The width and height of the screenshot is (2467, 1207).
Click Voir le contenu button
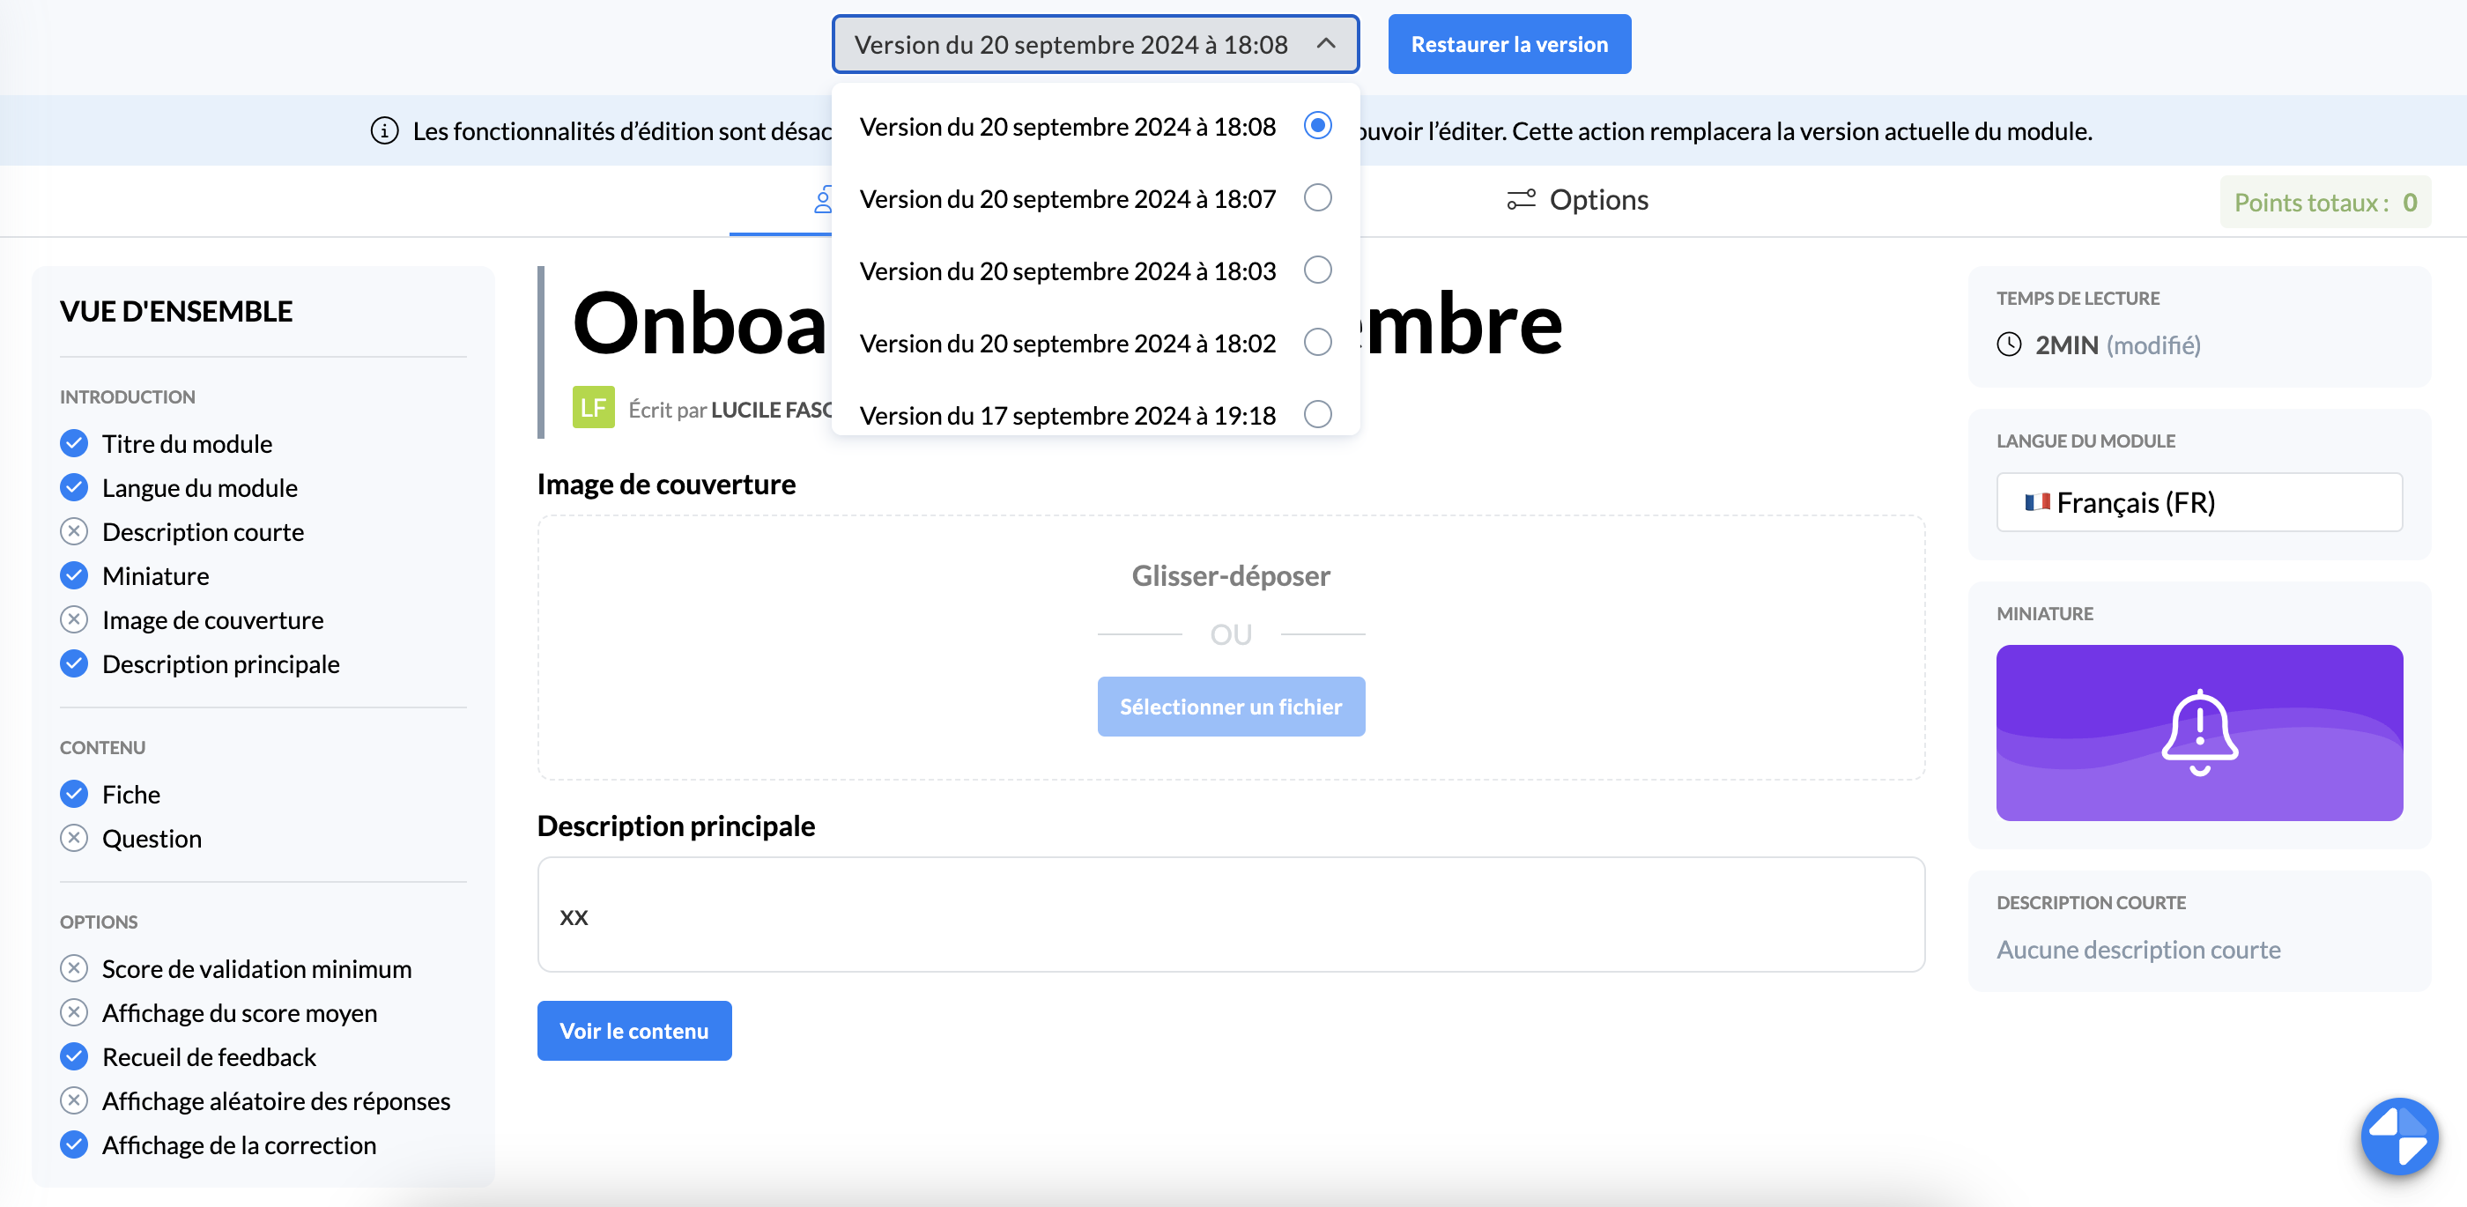(634, 1031)
